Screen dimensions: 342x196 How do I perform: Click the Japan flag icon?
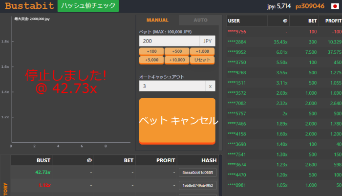(x=335, y=6)
